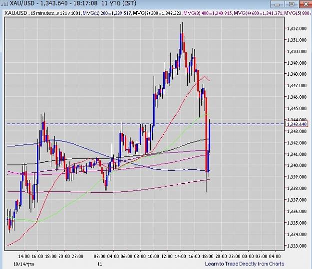Click the highest candle peak near 14:00
The height and width of the screenshot is (269, 312).
[x=183, y=36]
